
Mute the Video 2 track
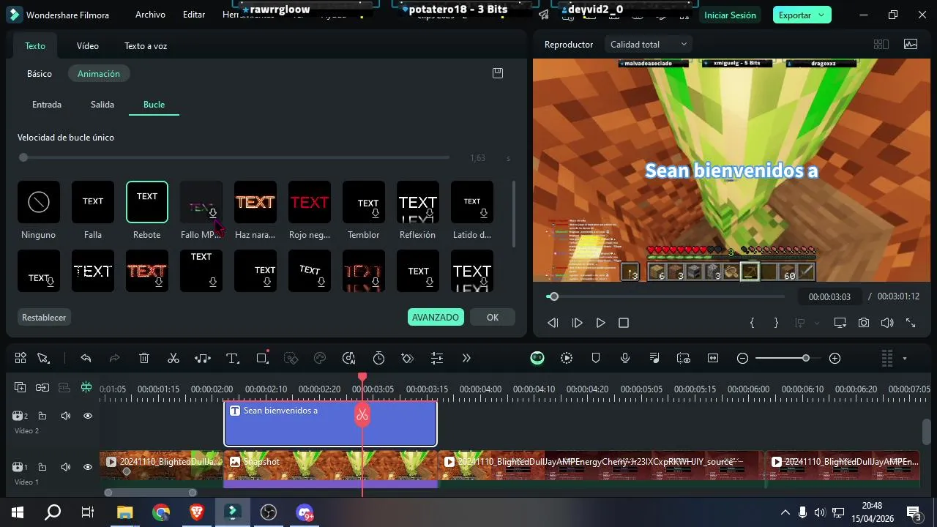tap(66, 416)
